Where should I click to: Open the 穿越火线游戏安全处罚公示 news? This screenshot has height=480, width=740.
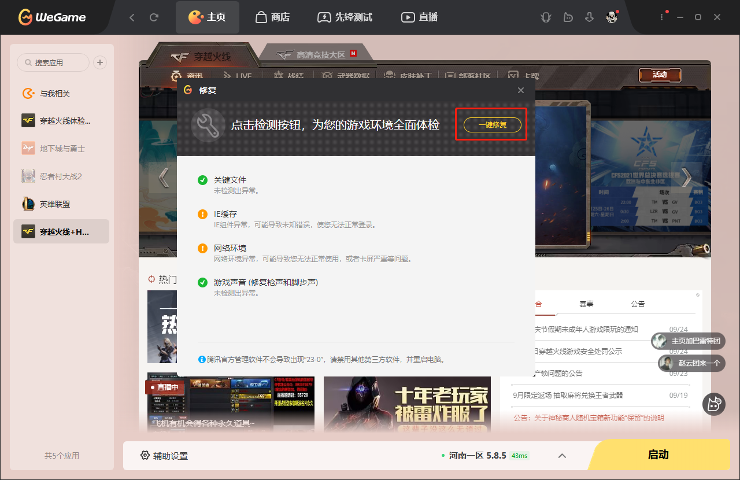coord(579,351)
